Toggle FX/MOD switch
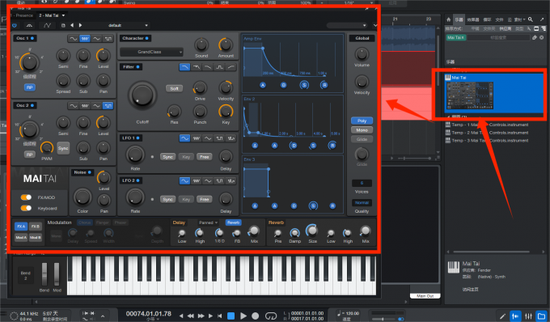 coord(26,197)
